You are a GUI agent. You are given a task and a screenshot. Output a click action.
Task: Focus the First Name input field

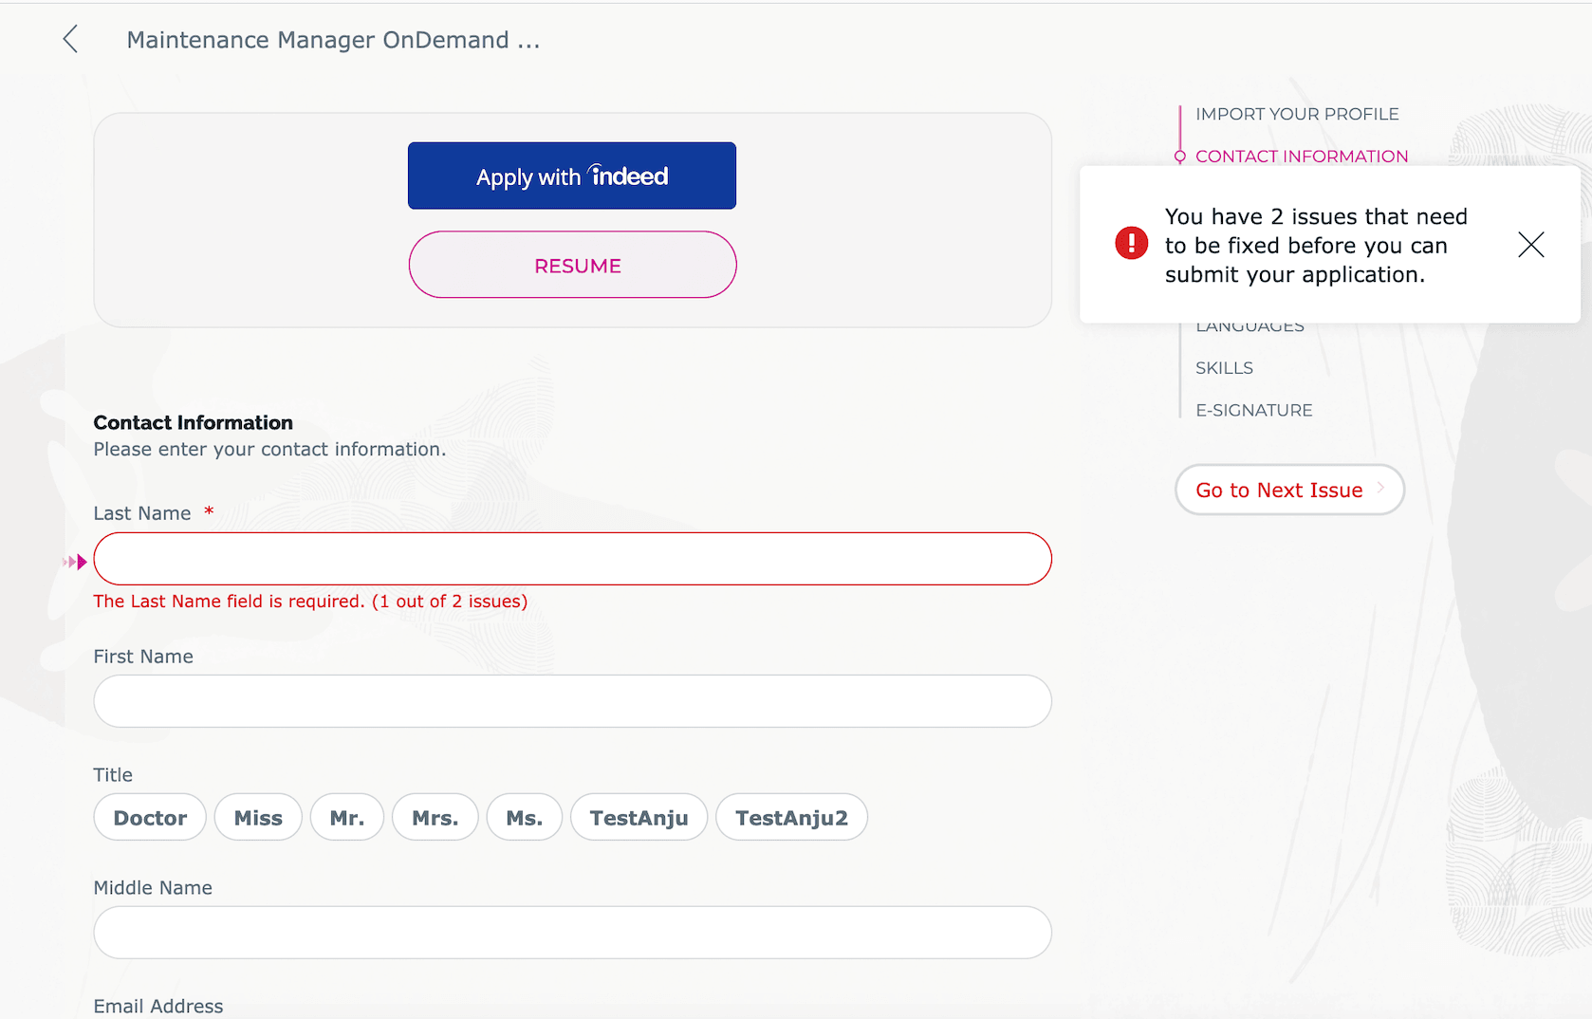[x=572, y=701]
